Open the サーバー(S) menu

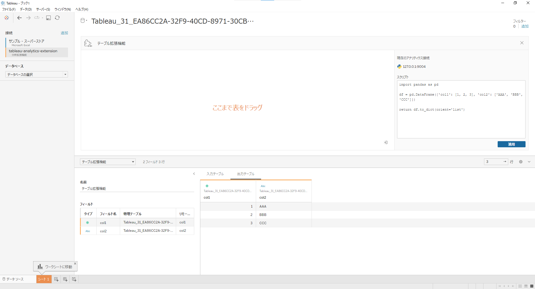(x=43, y=9)
